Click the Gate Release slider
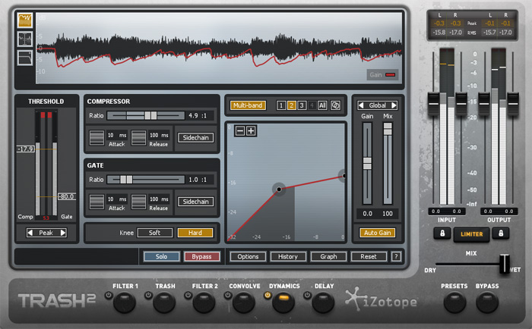Viewport: 532px width, 329px height. 138,202
